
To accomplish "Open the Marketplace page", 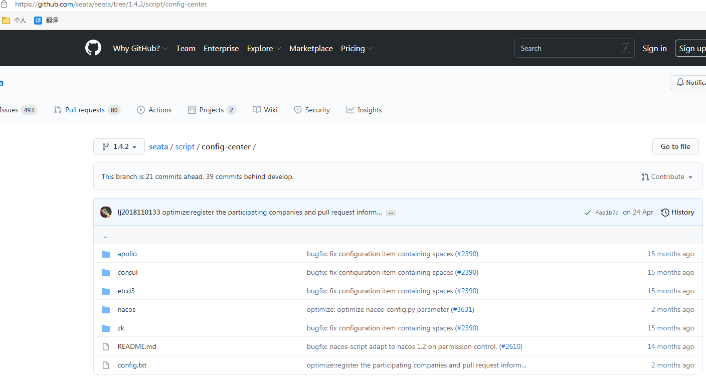I will pyautogui.click(x=311, y=49).
